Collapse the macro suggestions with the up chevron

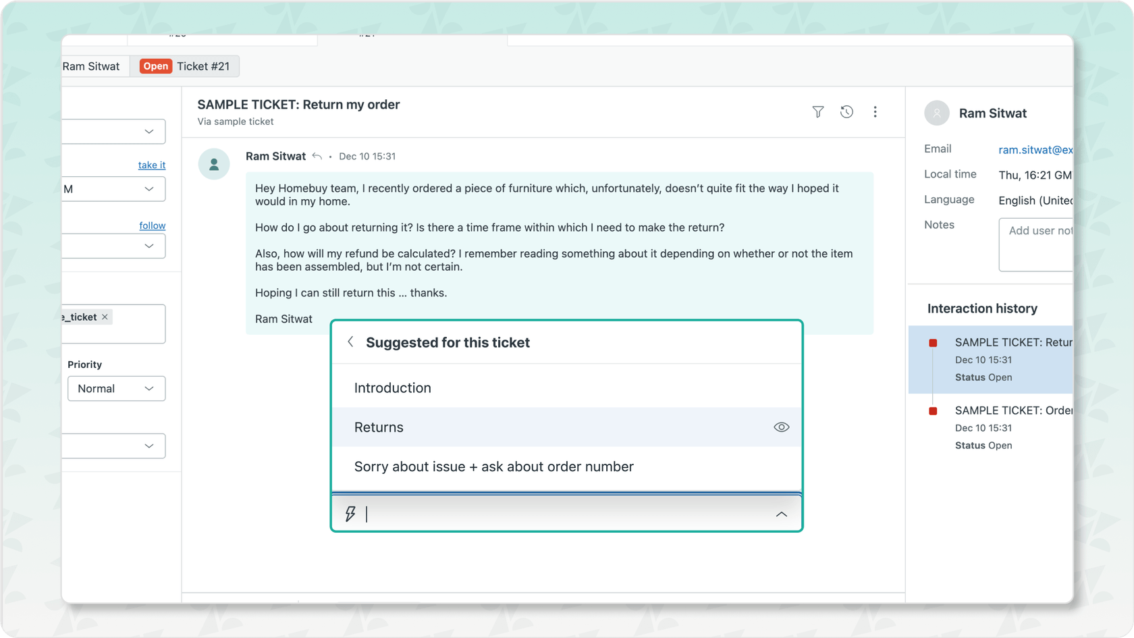781,514
